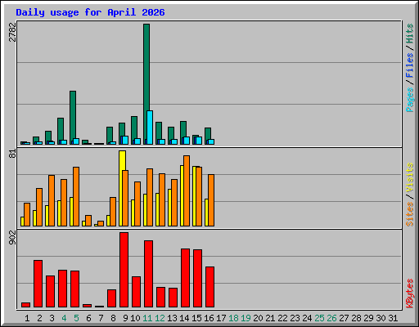Click the day 14 axis label
The image size is (419, 327).
click(x=184, y=318)
